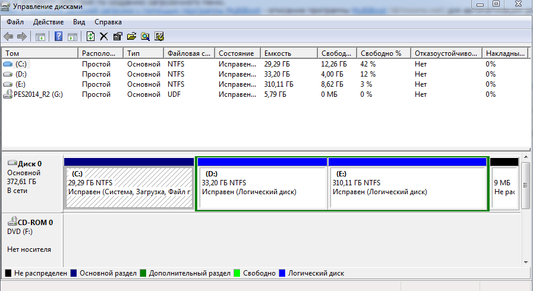Sort by the Накладны... column header

point(505,53)
